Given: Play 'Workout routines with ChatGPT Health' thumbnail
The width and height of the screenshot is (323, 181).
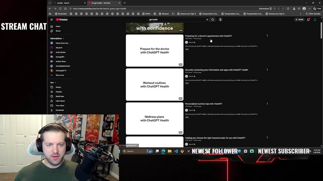Looking at the screenshot, I should [155, 84].
